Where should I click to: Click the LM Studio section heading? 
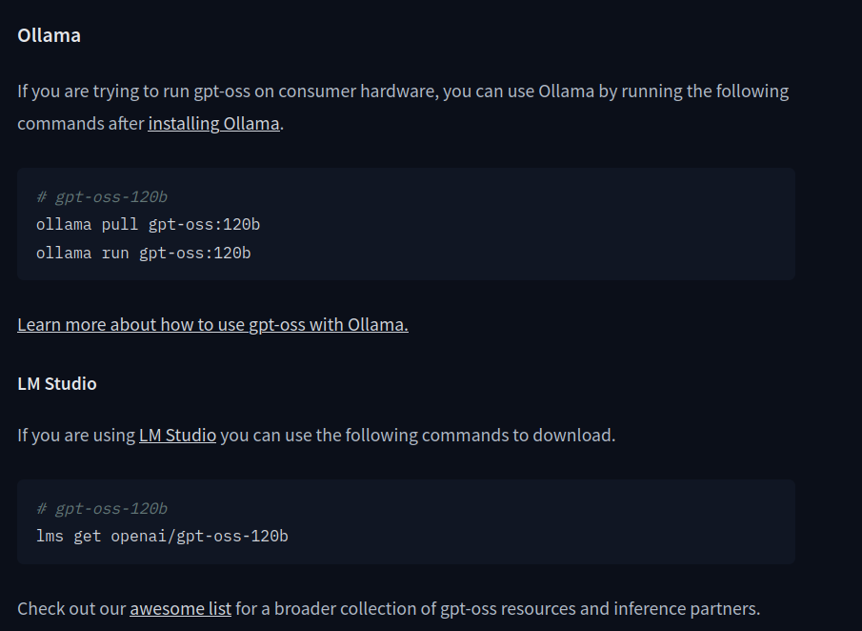point(57,384)
